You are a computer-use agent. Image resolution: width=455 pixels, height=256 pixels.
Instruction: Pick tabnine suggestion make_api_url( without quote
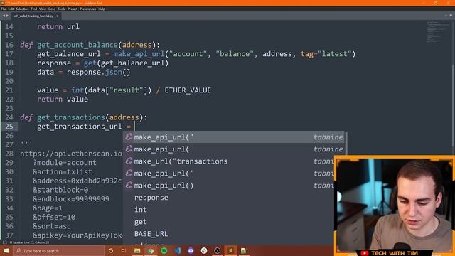click(234, 149)
